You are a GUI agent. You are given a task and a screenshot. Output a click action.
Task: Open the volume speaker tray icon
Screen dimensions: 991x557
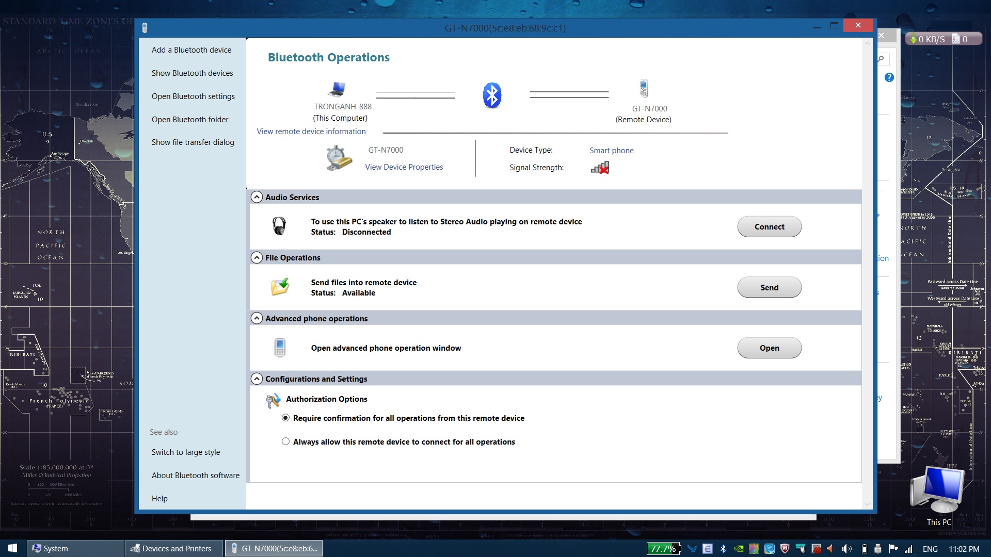click(x=847, y=549)
